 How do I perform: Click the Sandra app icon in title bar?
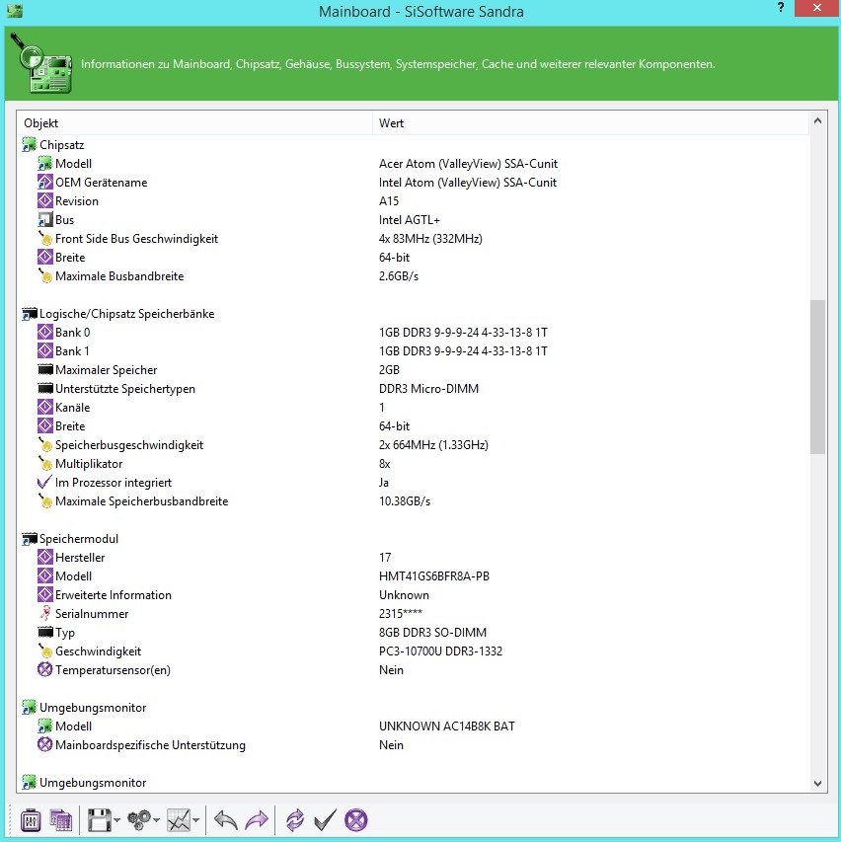15,11
